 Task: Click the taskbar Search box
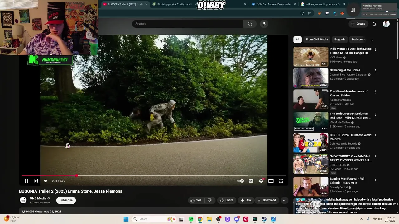click(x=153, y=219)
